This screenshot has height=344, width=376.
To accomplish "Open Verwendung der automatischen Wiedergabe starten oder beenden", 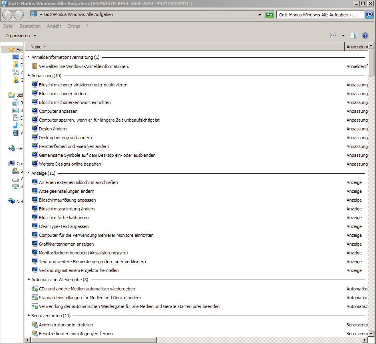I will (129, 306).
